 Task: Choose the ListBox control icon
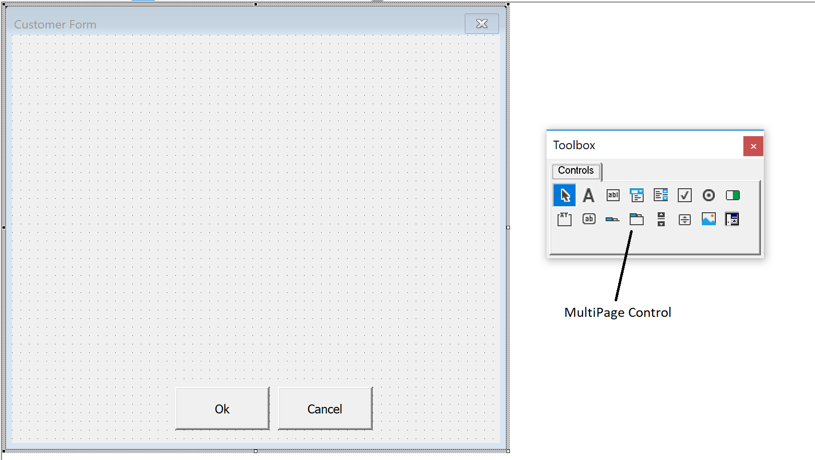pyautogui.click(x=660, y=195)
